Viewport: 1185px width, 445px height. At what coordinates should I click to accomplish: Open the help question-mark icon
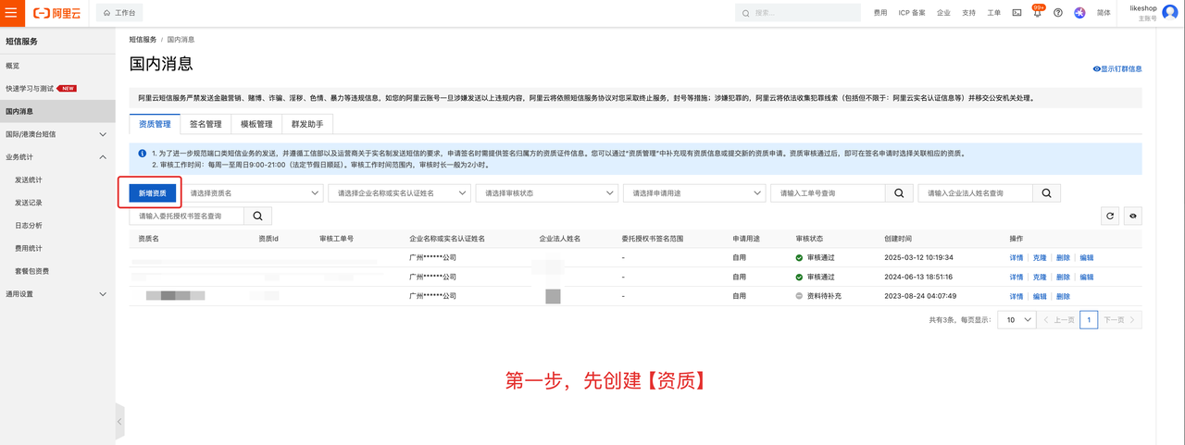1058,13
